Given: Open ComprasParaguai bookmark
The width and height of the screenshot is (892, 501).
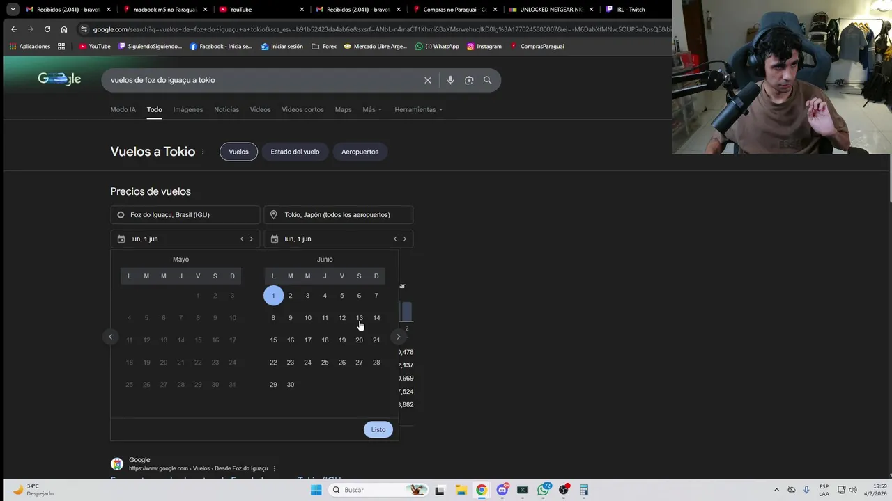Looking at the screenshot, I should pyautogui.click(x=537, y=47).
